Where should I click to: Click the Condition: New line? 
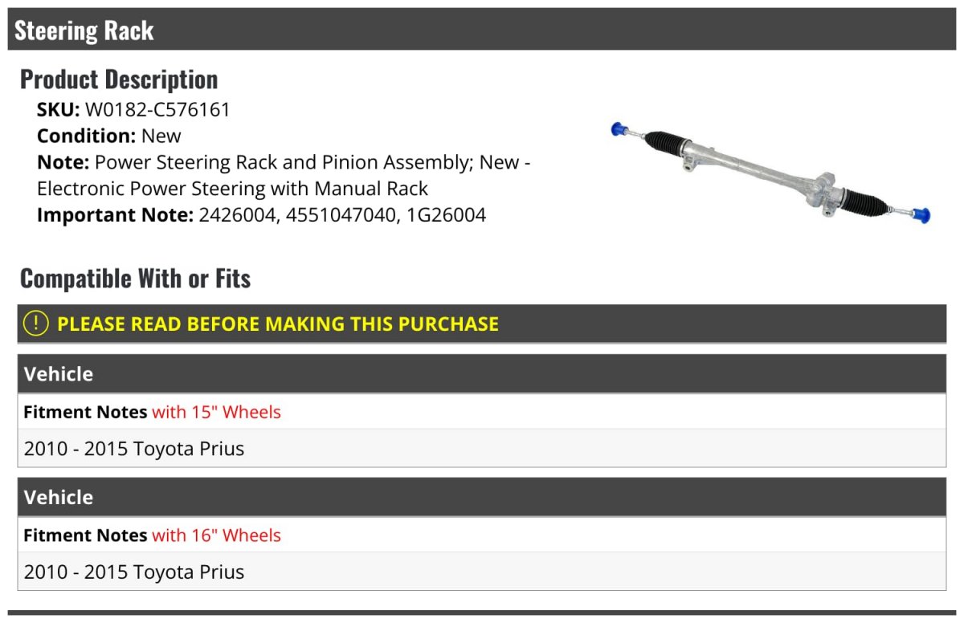pyautogui.click(x=109, y=136)
